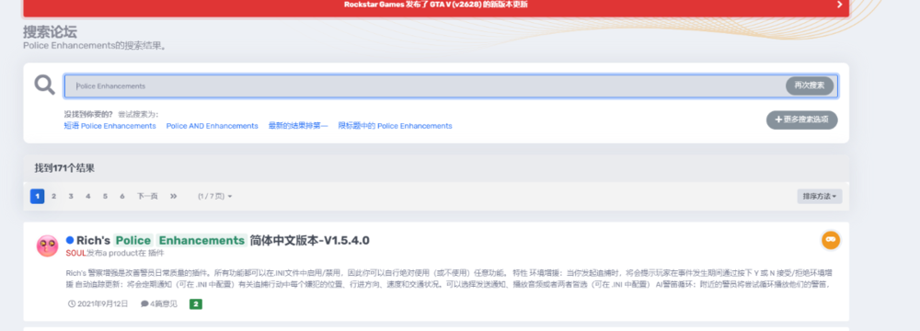Search as phrase 短语 Police Enhancements
This screenshot has width=920, height=331.
pos(110,126)
